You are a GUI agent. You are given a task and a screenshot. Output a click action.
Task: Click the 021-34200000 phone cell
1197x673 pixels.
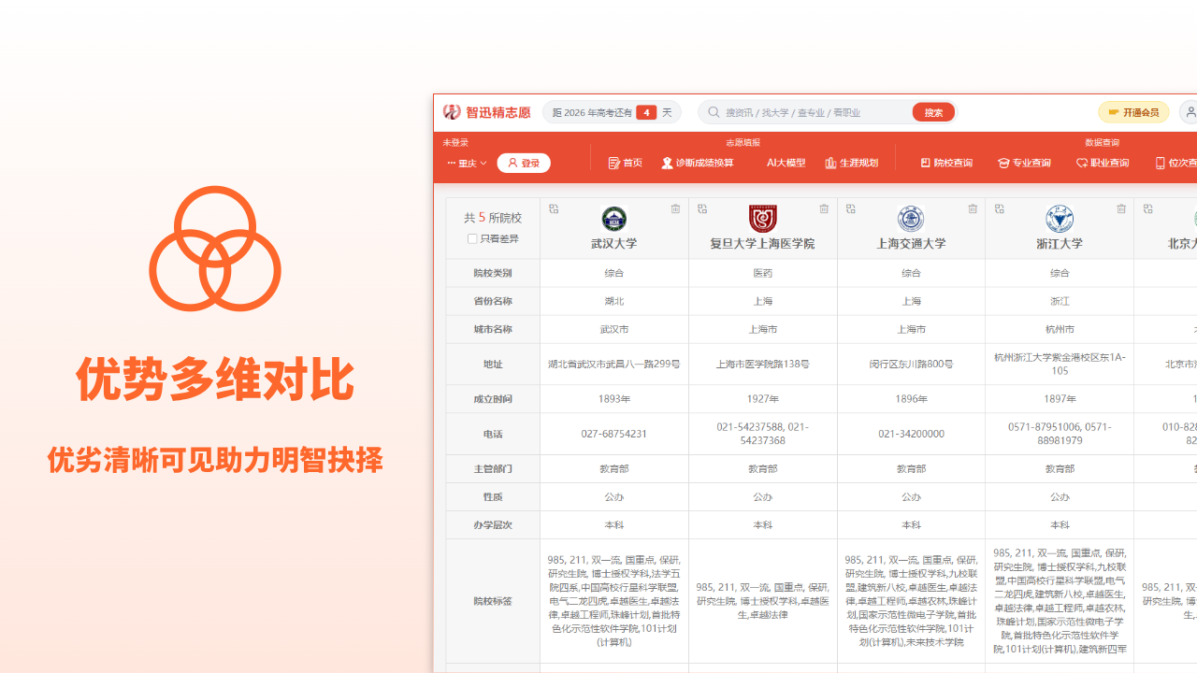[911, 434]
